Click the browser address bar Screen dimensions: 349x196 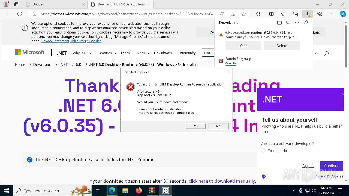pyautogui.click(x=128, y=14)
